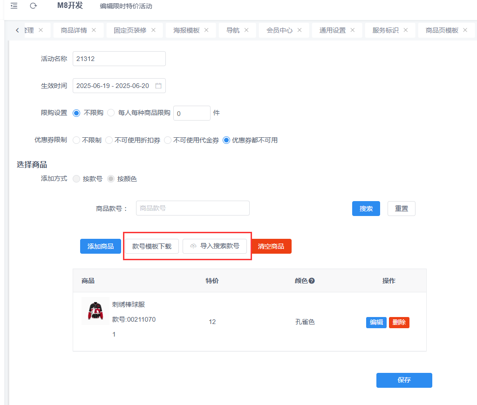Close the 服务标识 tab
The width and height of the screenshot is (477, 405).
406,30
